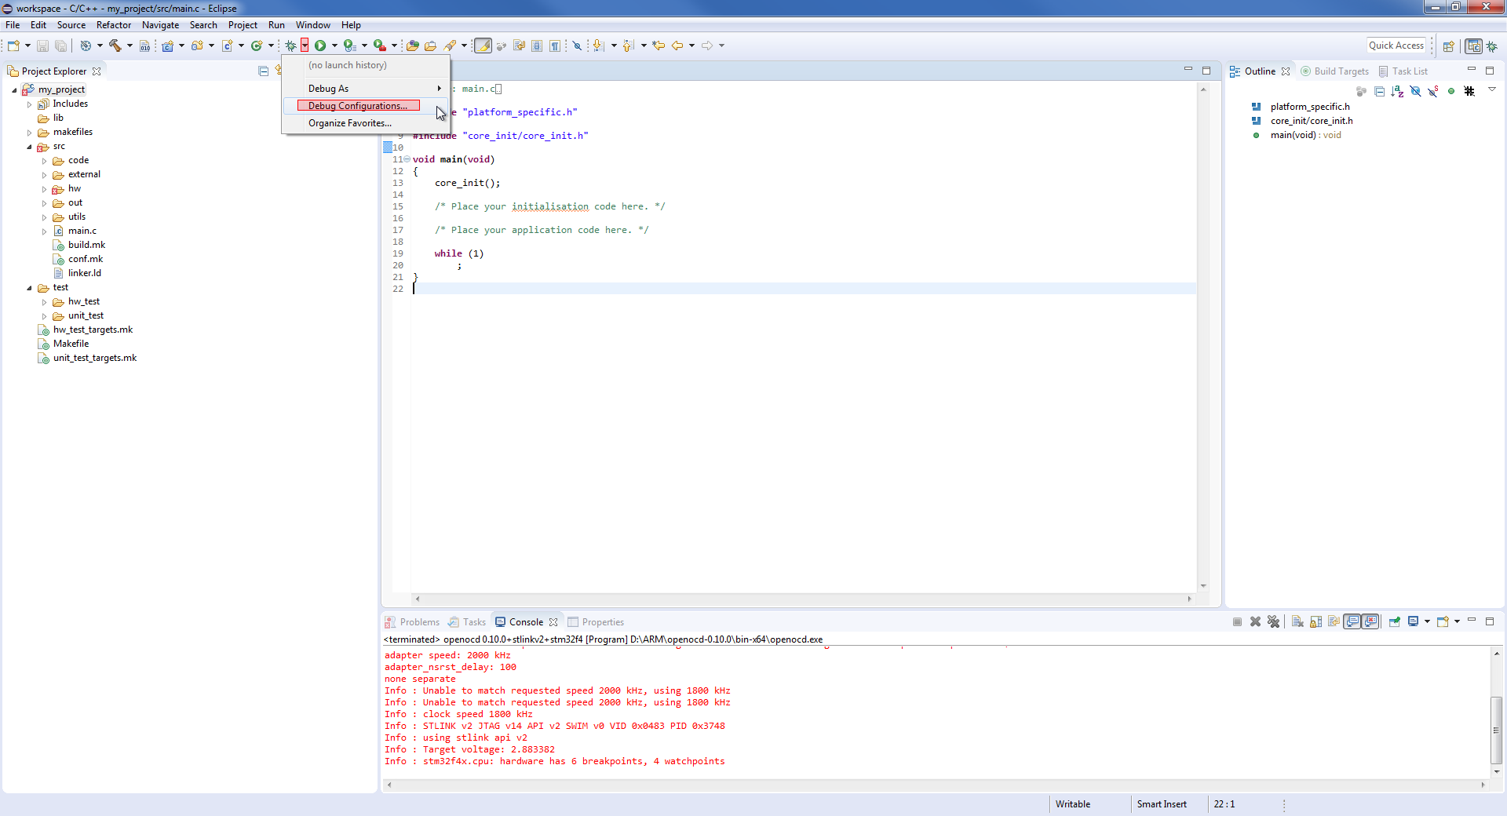Click the Open Perspective icon
Screen dimensions: 1507x816
tap(1449, 46)
